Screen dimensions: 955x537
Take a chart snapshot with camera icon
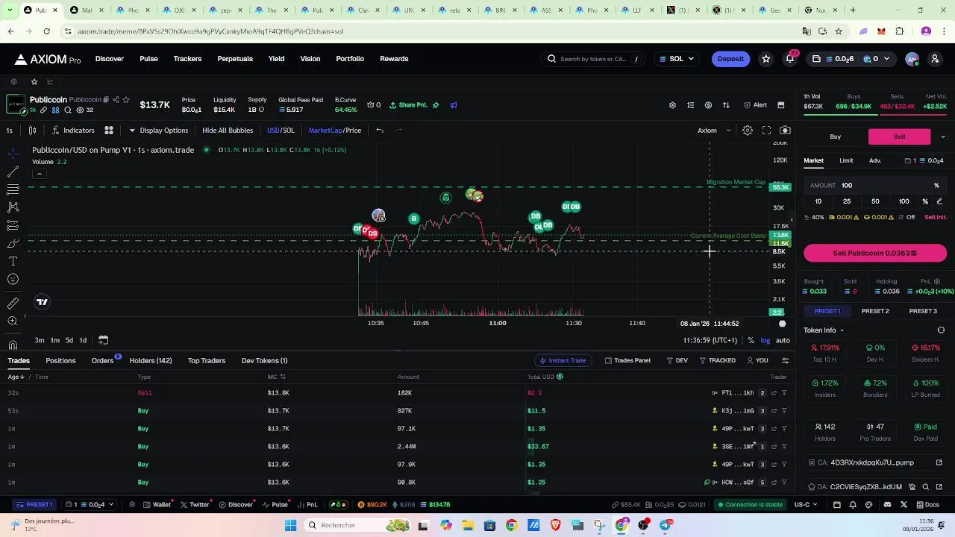tap(785, 131)
